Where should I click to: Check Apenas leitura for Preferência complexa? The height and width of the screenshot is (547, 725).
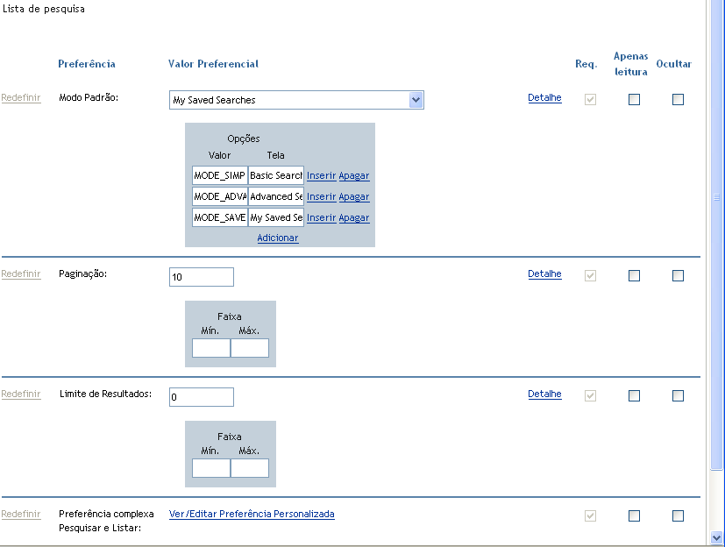[634, 515]
